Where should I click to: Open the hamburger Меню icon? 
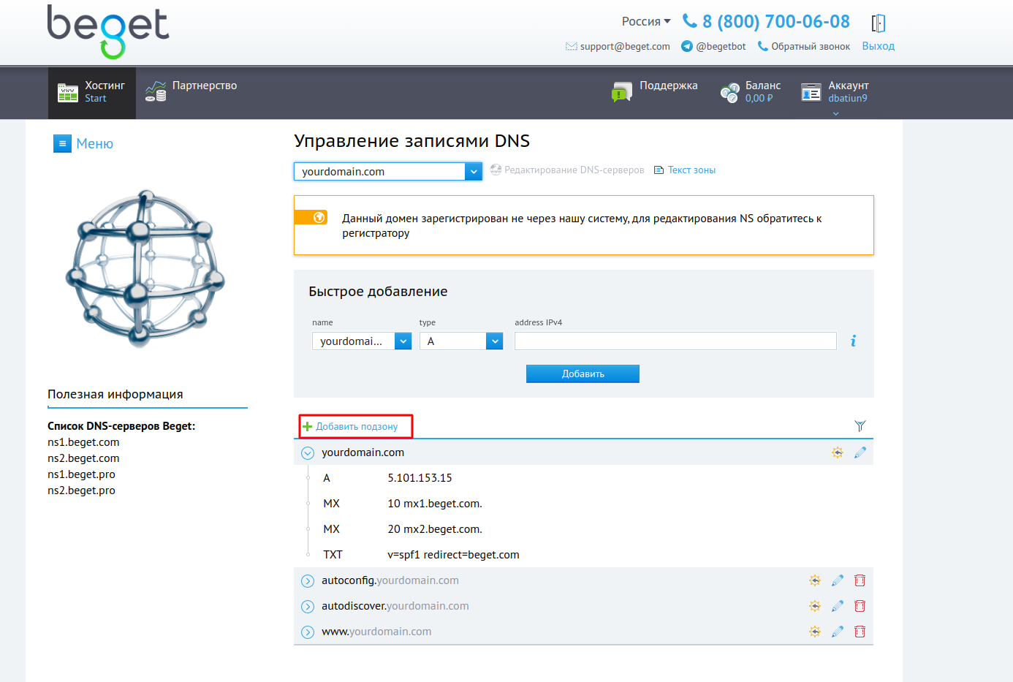pyautogui.click(x=62, y=144)
